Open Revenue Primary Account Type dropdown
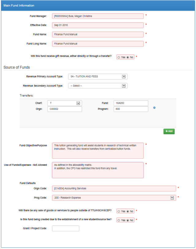Screen dimensions: 196x249 tap(98, 76)
